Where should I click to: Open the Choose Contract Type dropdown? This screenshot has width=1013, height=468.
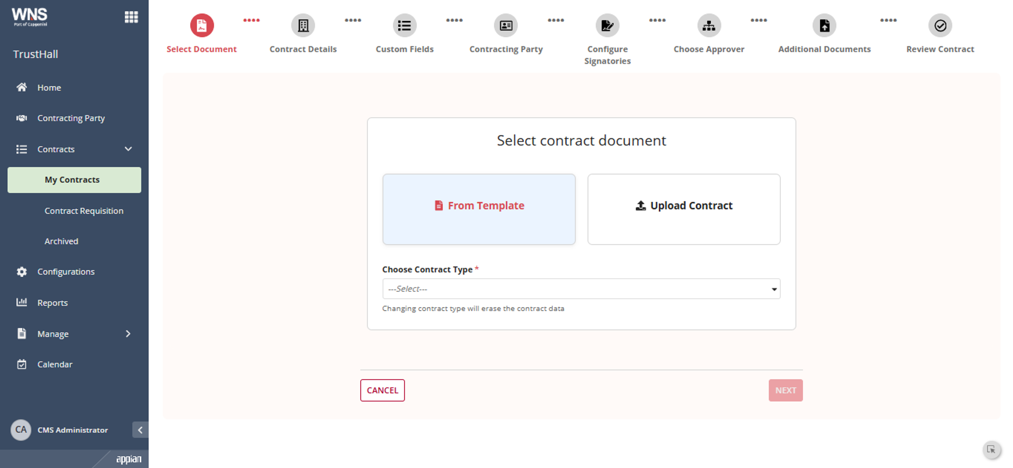point(581,289)
